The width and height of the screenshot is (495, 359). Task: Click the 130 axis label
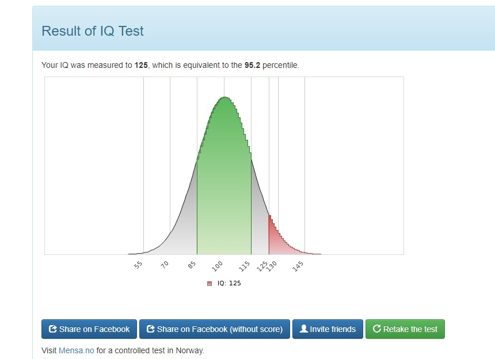272,266
